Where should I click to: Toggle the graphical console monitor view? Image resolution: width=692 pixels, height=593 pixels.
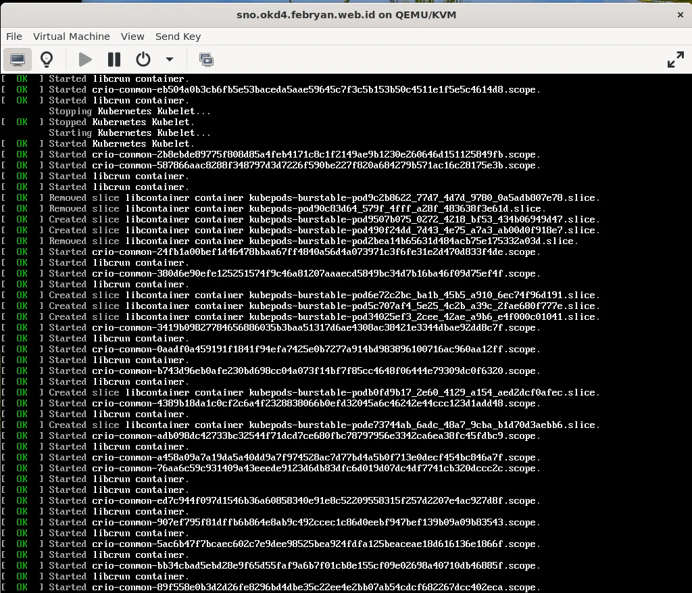click(18, 60)
